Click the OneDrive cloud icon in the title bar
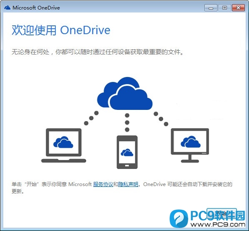249x231 pixels. click(x=7, y=7)
